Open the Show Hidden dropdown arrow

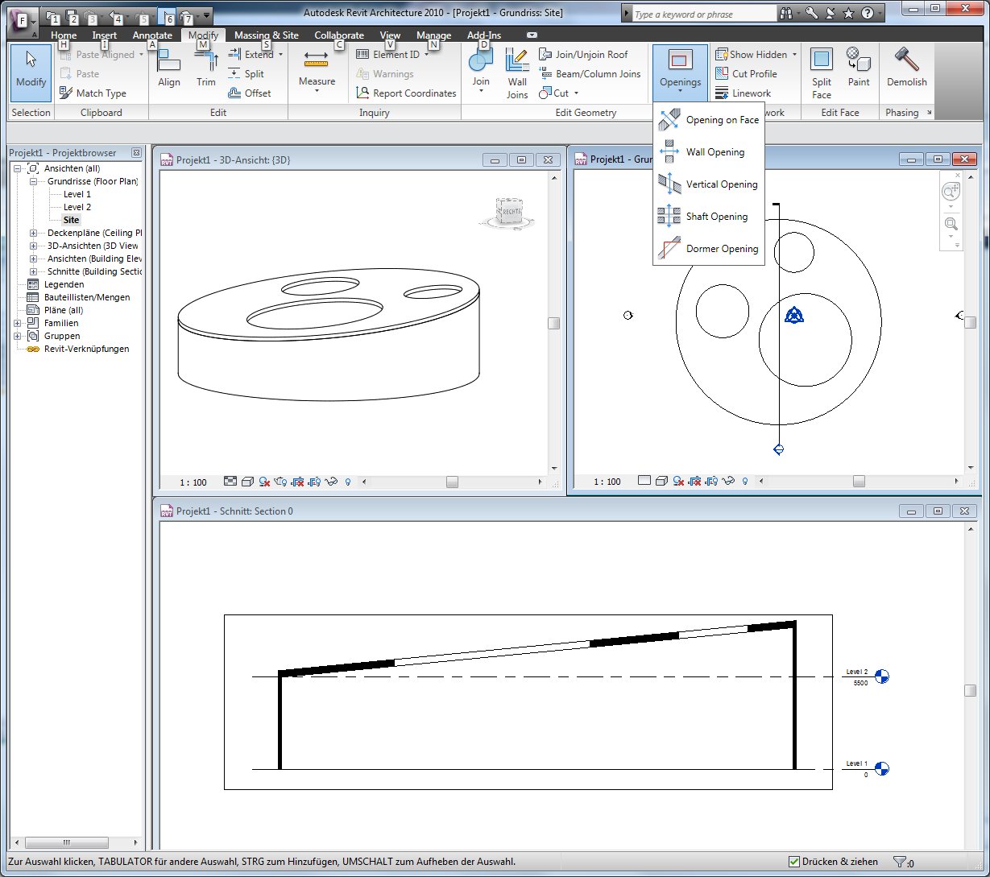click(x=794, y=55)
